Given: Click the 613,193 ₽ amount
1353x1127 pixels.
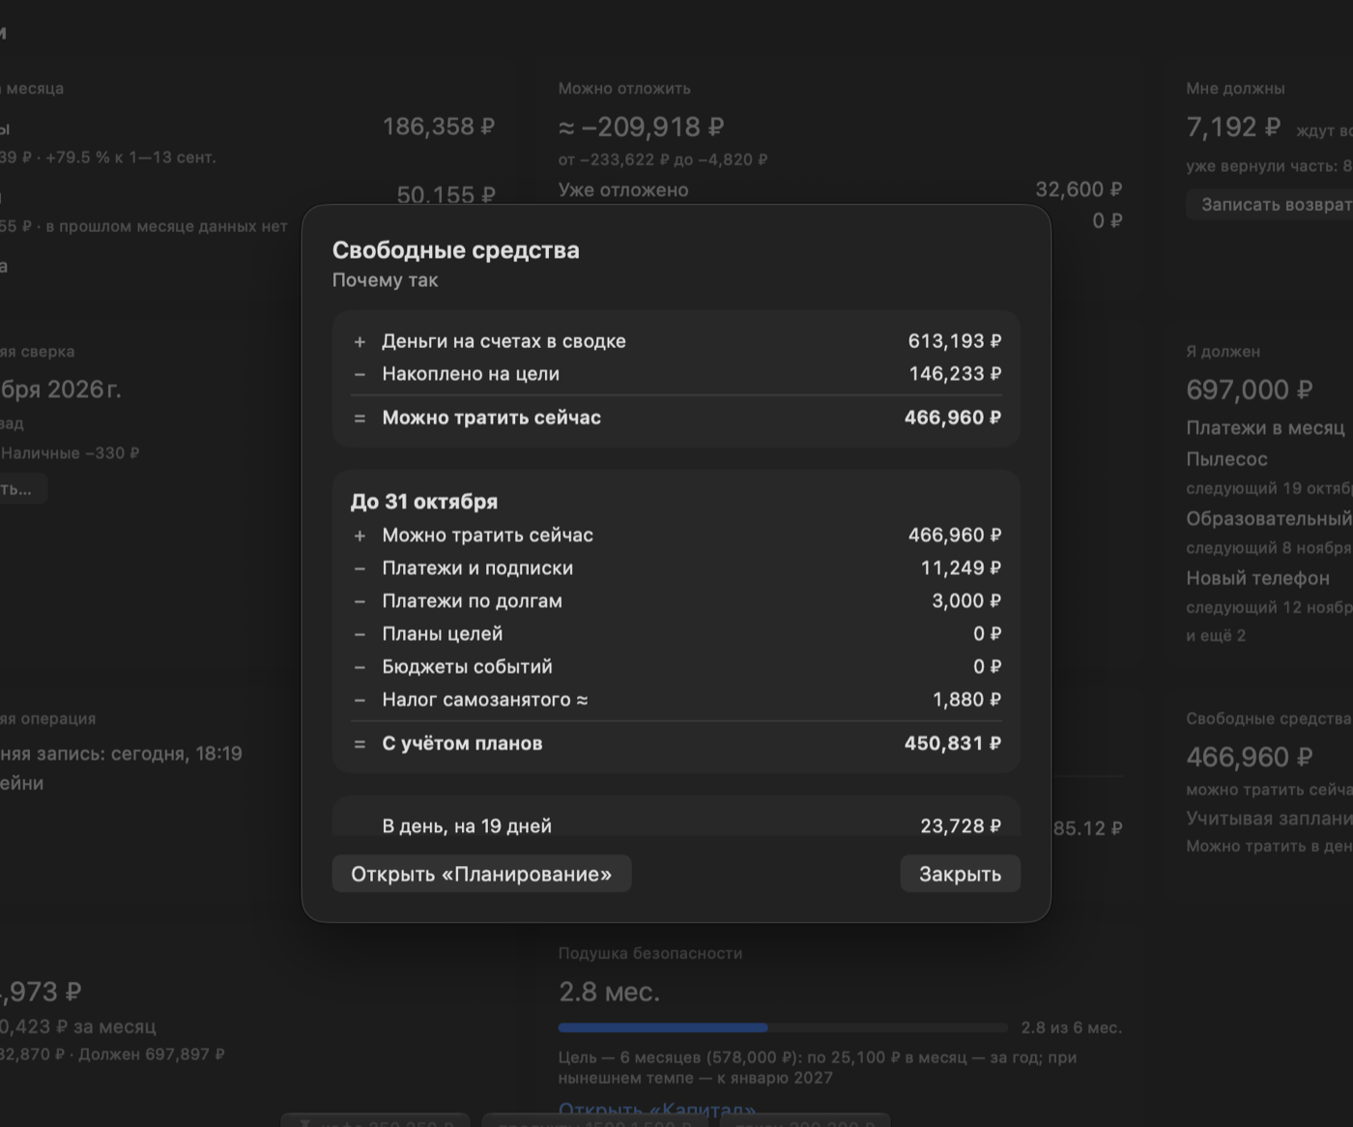Looking at the screenshot, I should tap(955, 341).
